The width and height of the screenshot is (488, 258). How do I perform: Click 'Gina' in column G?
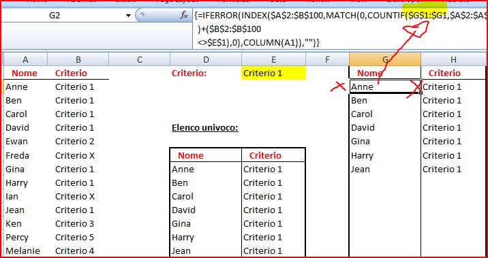coord(361,142)
